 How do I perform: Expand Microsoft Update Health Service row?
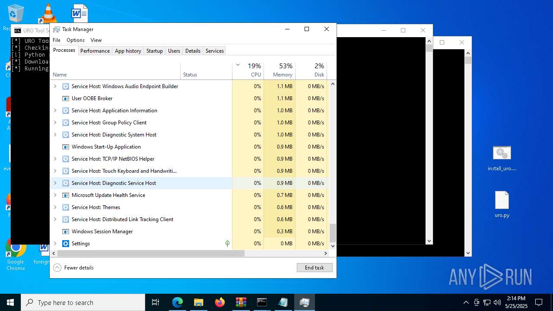coord(55,195)
